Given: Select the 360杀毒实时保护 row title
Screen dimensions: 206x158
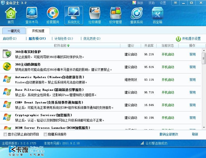Looking at the screenshot, I should click(28, 52).
